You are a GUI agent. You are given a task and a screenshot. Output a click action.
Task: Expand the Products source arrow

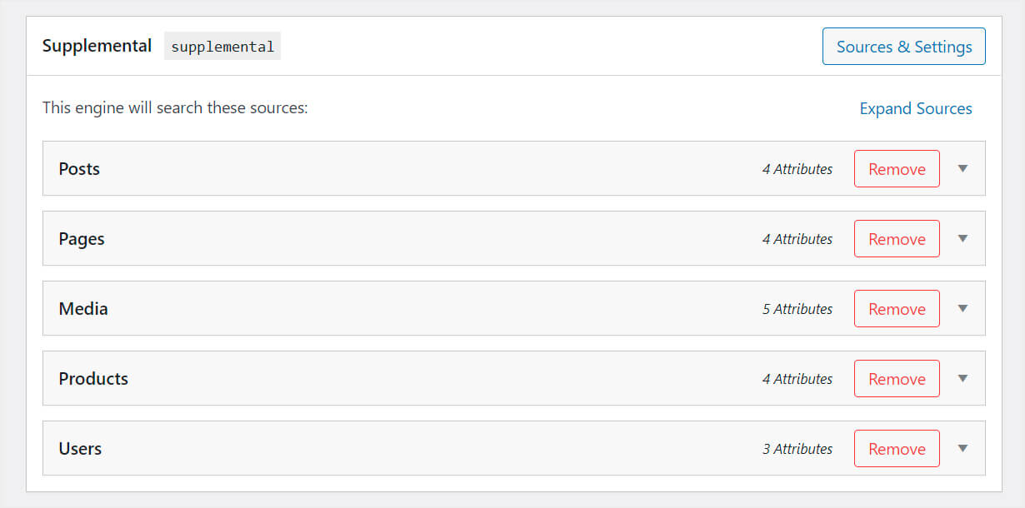tap(962, 379)
